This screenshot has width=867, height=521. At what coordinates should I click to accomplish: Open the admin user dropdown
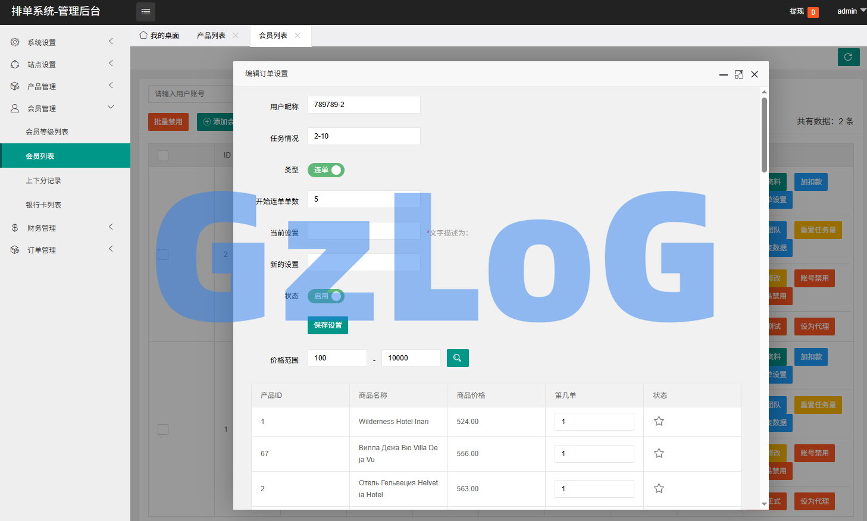coord(851,11)
